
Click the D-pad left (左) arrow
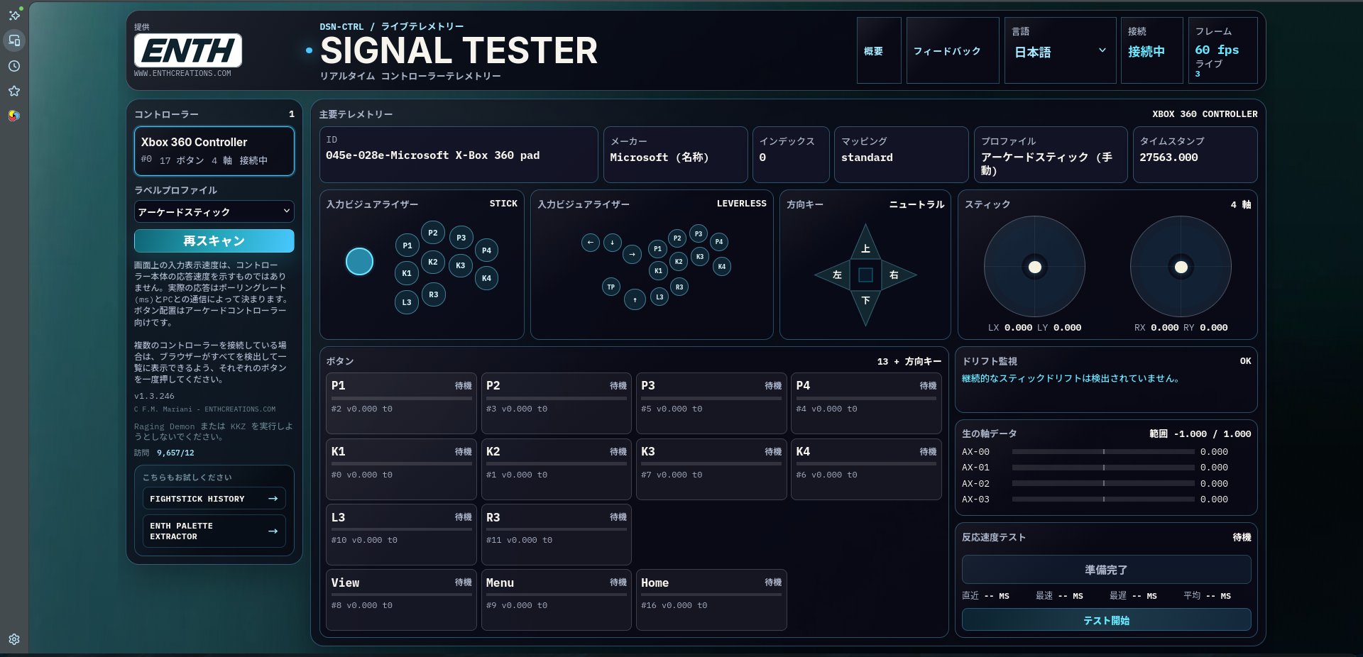(834, 275)
